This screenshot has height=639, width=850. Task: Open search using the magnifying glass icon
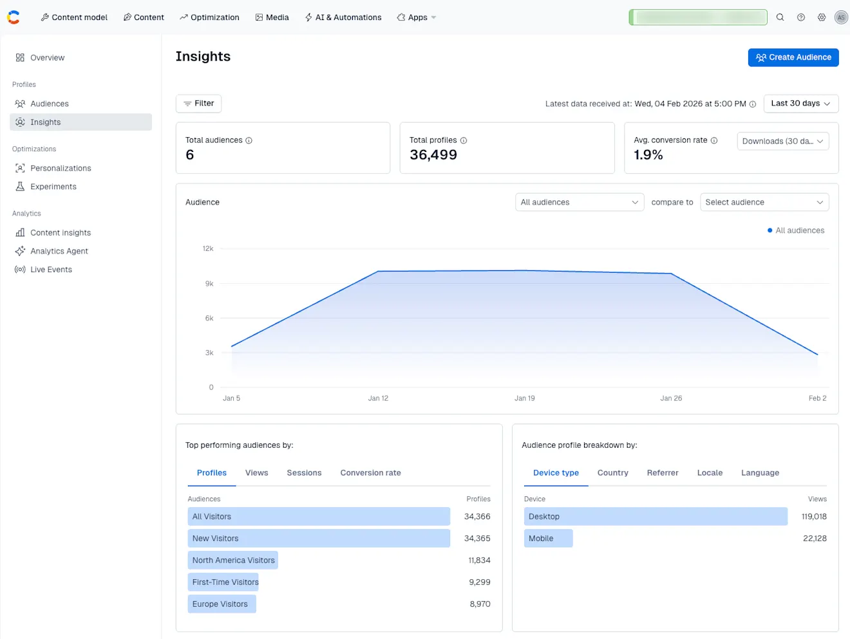pos(780,17)
